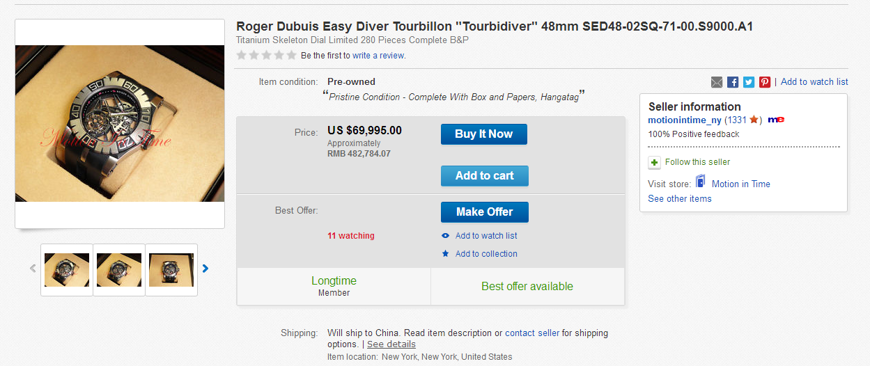Share listing via email icon
870x366 pixels.
(x=717, y=82)
